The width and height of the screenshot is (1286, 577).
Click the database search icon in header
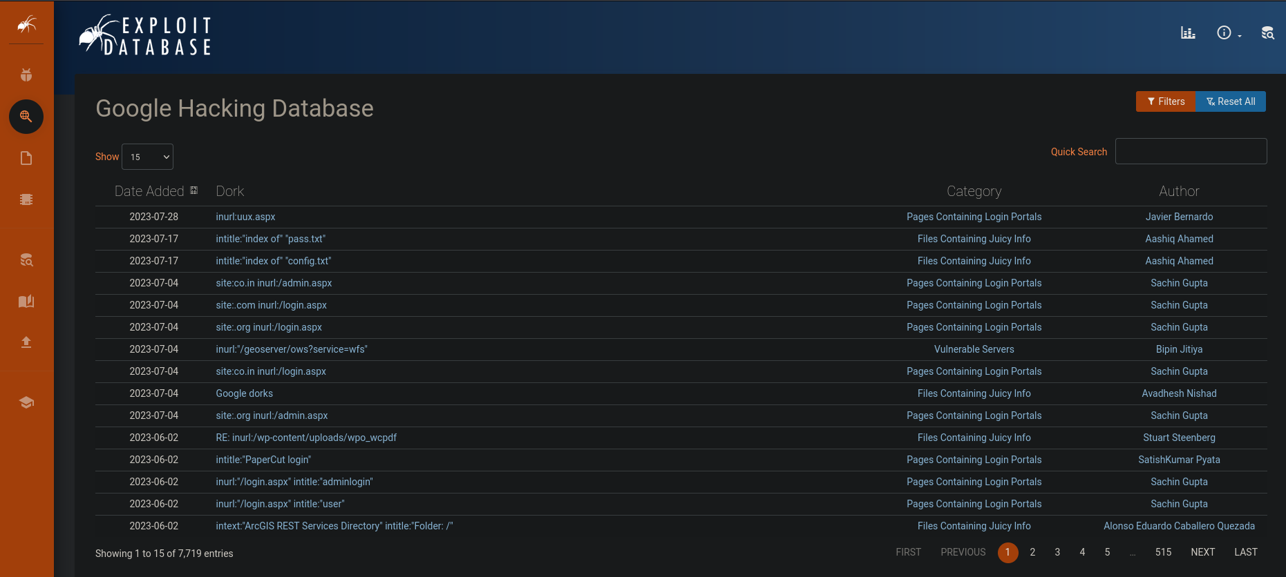(x=1267, y=32)
